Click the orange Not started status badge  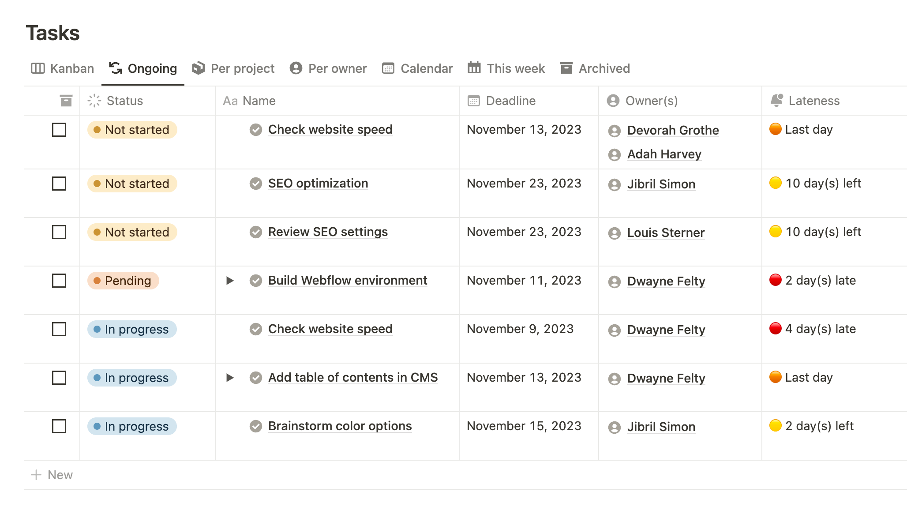(132, 129)
